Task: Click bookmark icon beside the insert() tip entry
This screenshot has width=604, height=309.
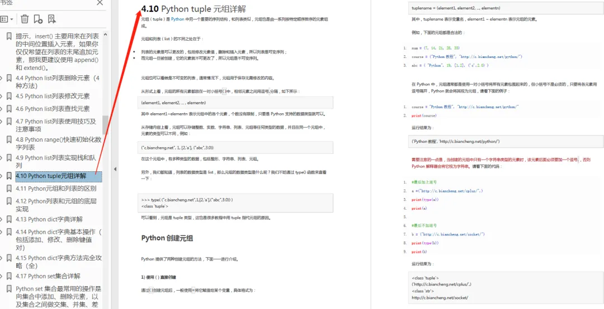Action: (10, 37)
